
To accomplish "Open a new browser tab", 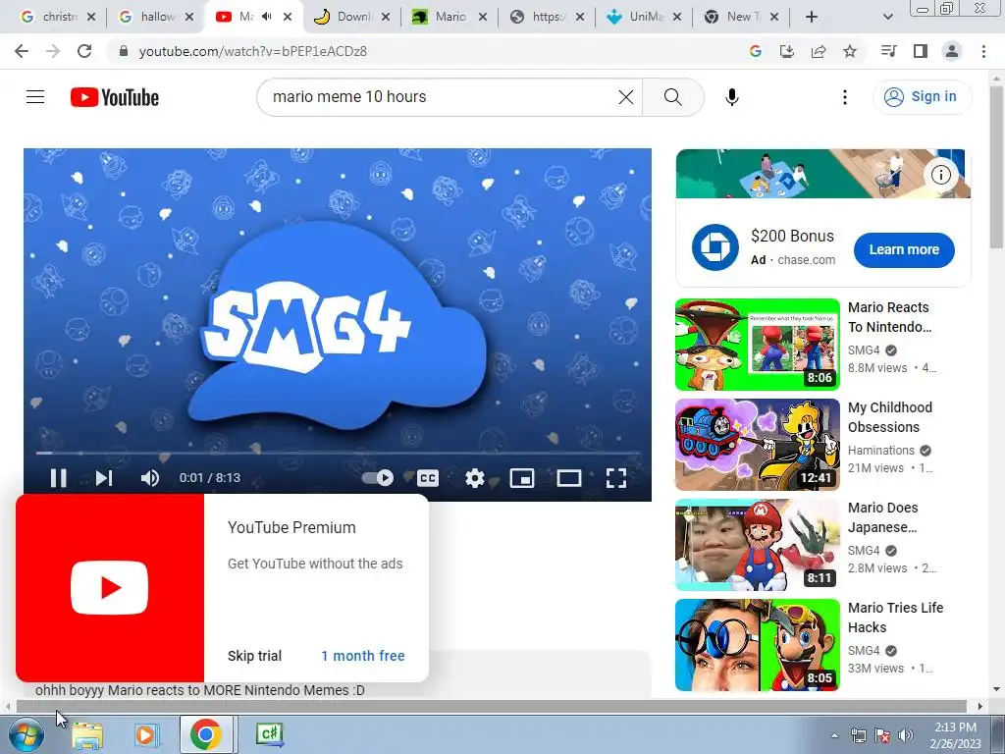I will click(812, 17).
